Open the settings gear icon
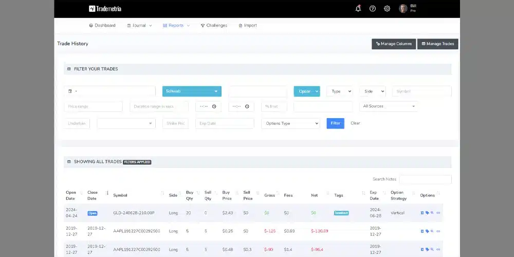Screen dimensions: 514x257 point(387,9)
